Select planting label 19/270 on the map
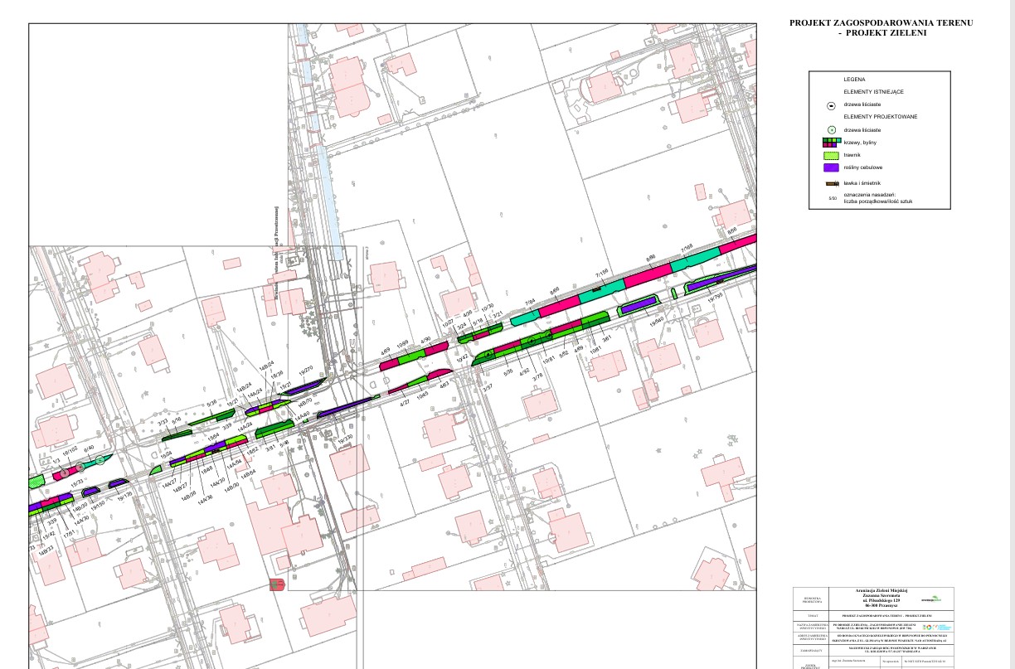Image resolution: width=1015 pixels, height=669 pixels. 305,371
